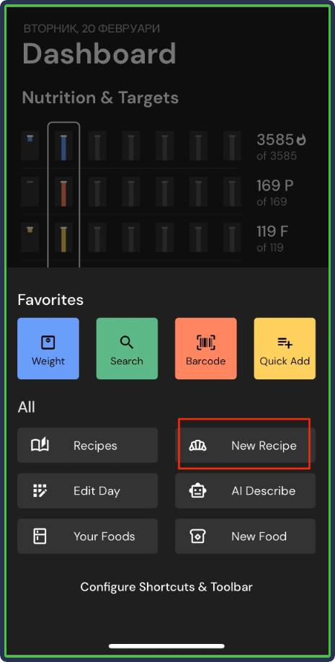This screenshot has height=662, width=335.
Task: Tap the orange Barcode tile label
Action: point(206,361)
